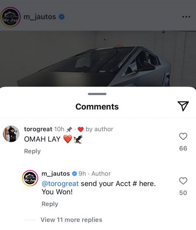The width and height of the screenshot is (196, 230).
Task: Open m_jautos username in post header
Action: 40,17
